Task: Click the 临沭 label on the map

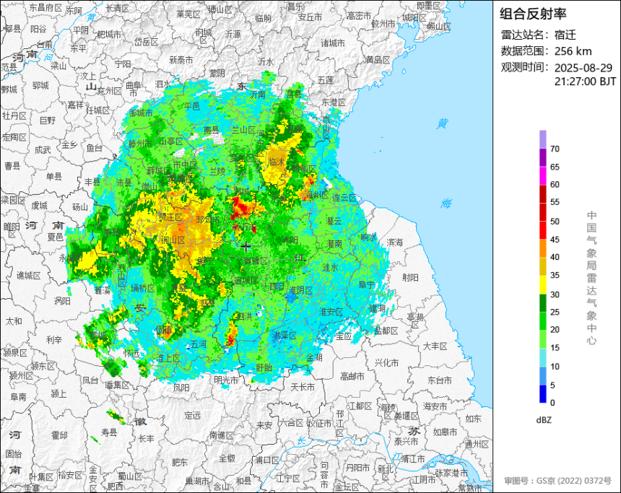Action: 276,162
